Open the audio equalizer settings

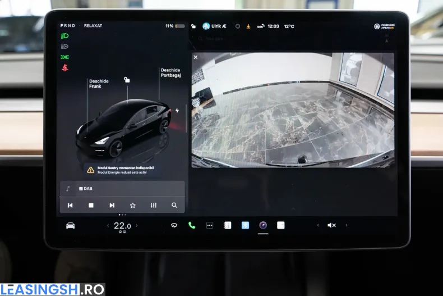(154, 205)
